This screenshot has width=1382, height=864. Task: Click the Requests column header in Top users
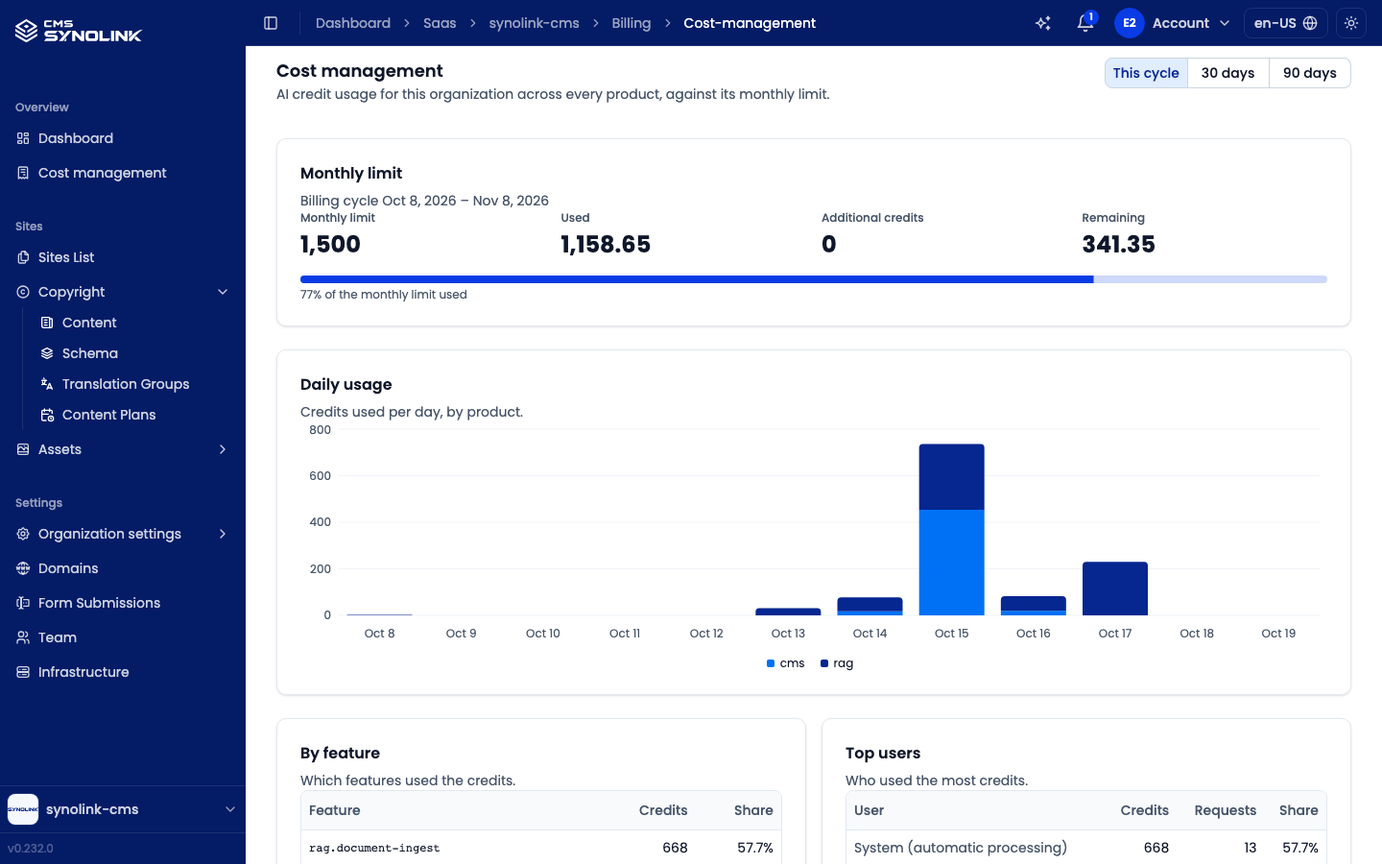point(1226,810)
